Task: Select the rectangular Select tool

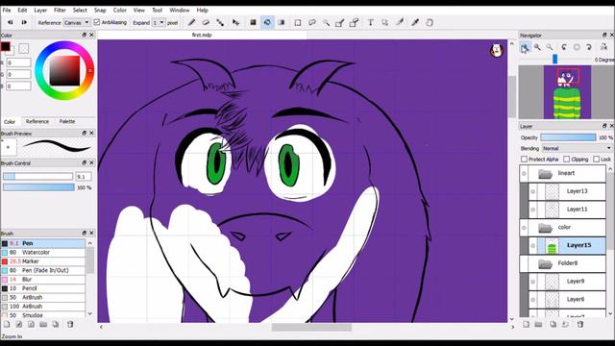Action: (298, 22)
